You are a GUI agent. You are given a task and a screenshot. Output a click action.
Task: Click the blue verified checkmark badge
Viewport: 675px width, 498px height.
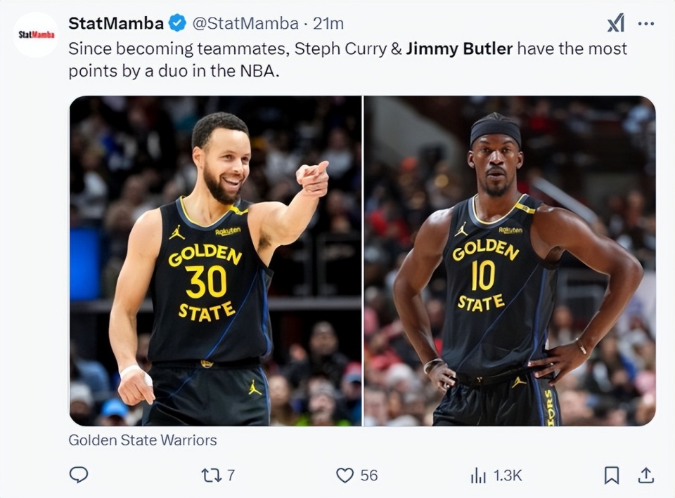coord(177,23)
